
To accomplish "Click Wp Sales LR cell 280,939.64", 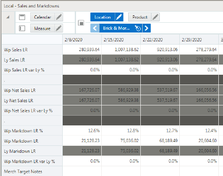I will (82, 50).
